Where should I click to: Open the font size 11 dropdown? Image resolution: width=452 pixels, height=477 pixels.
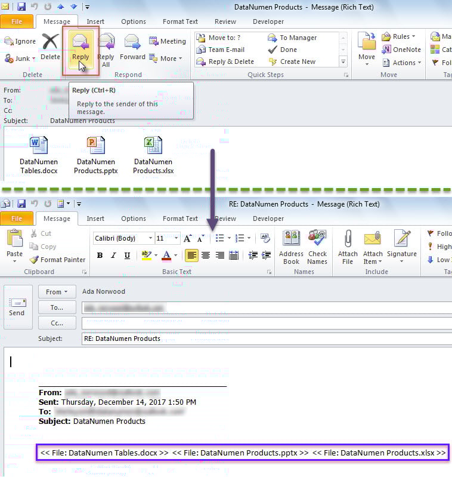coord(176,238)
